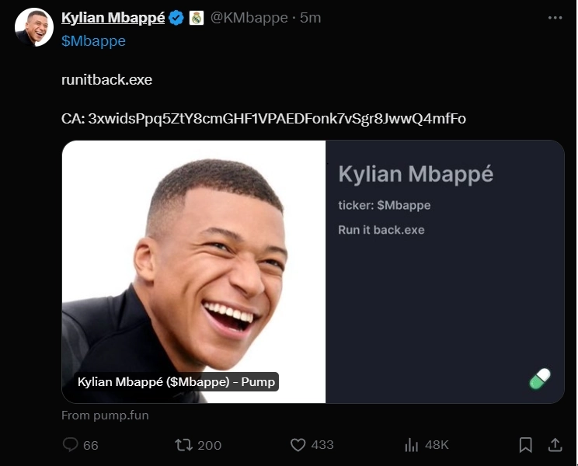Open the 'From pump.fun' source link
Image resolution: width=578 pixels, height=466 pixels.
[105, 415]
